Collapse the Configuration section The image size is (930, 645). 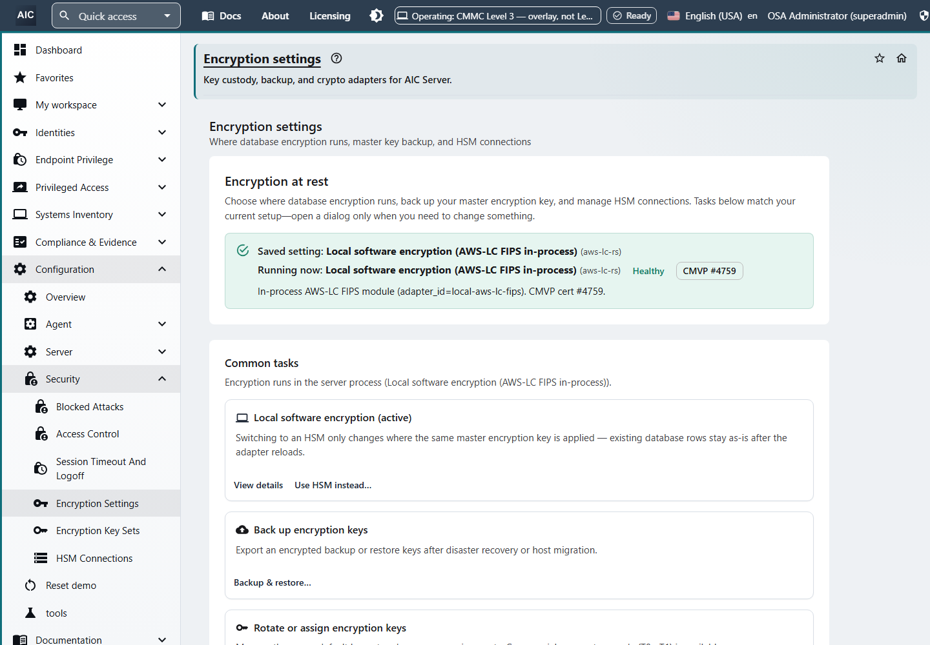point(91,269)
